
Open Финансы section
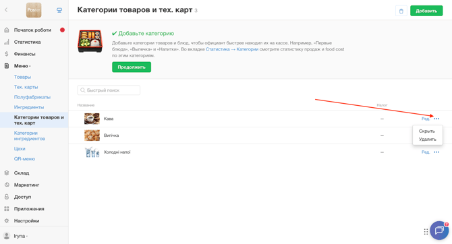(24, 54)
